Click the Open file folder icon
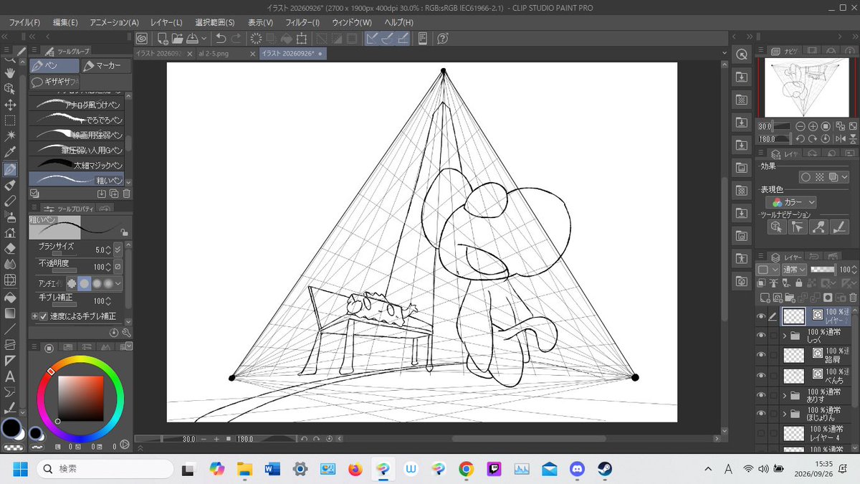This screenshot has height=484, width=860. tap(177, 38)
